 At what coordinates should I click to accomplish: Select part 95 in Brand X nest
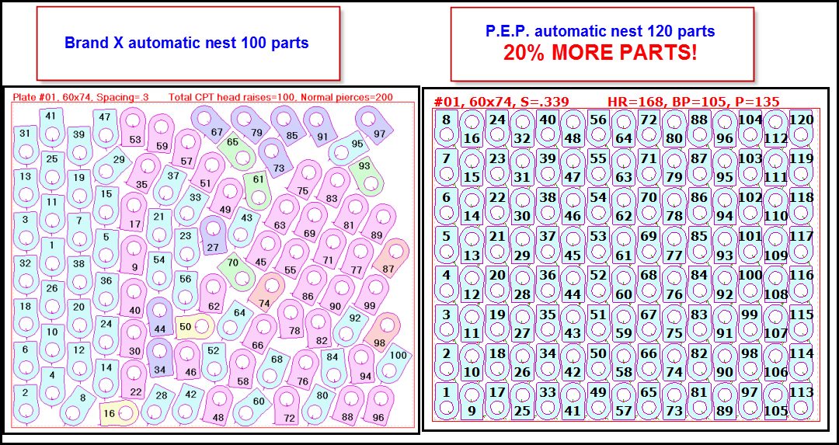[x=349, y=148]
